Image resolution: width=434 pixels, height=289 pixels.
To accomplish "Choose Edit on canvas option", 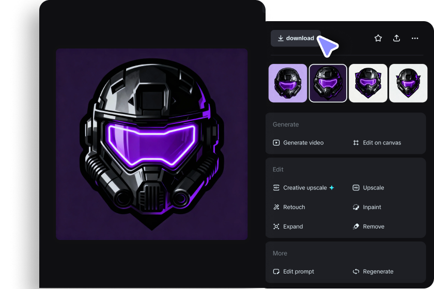I will 381,142.
